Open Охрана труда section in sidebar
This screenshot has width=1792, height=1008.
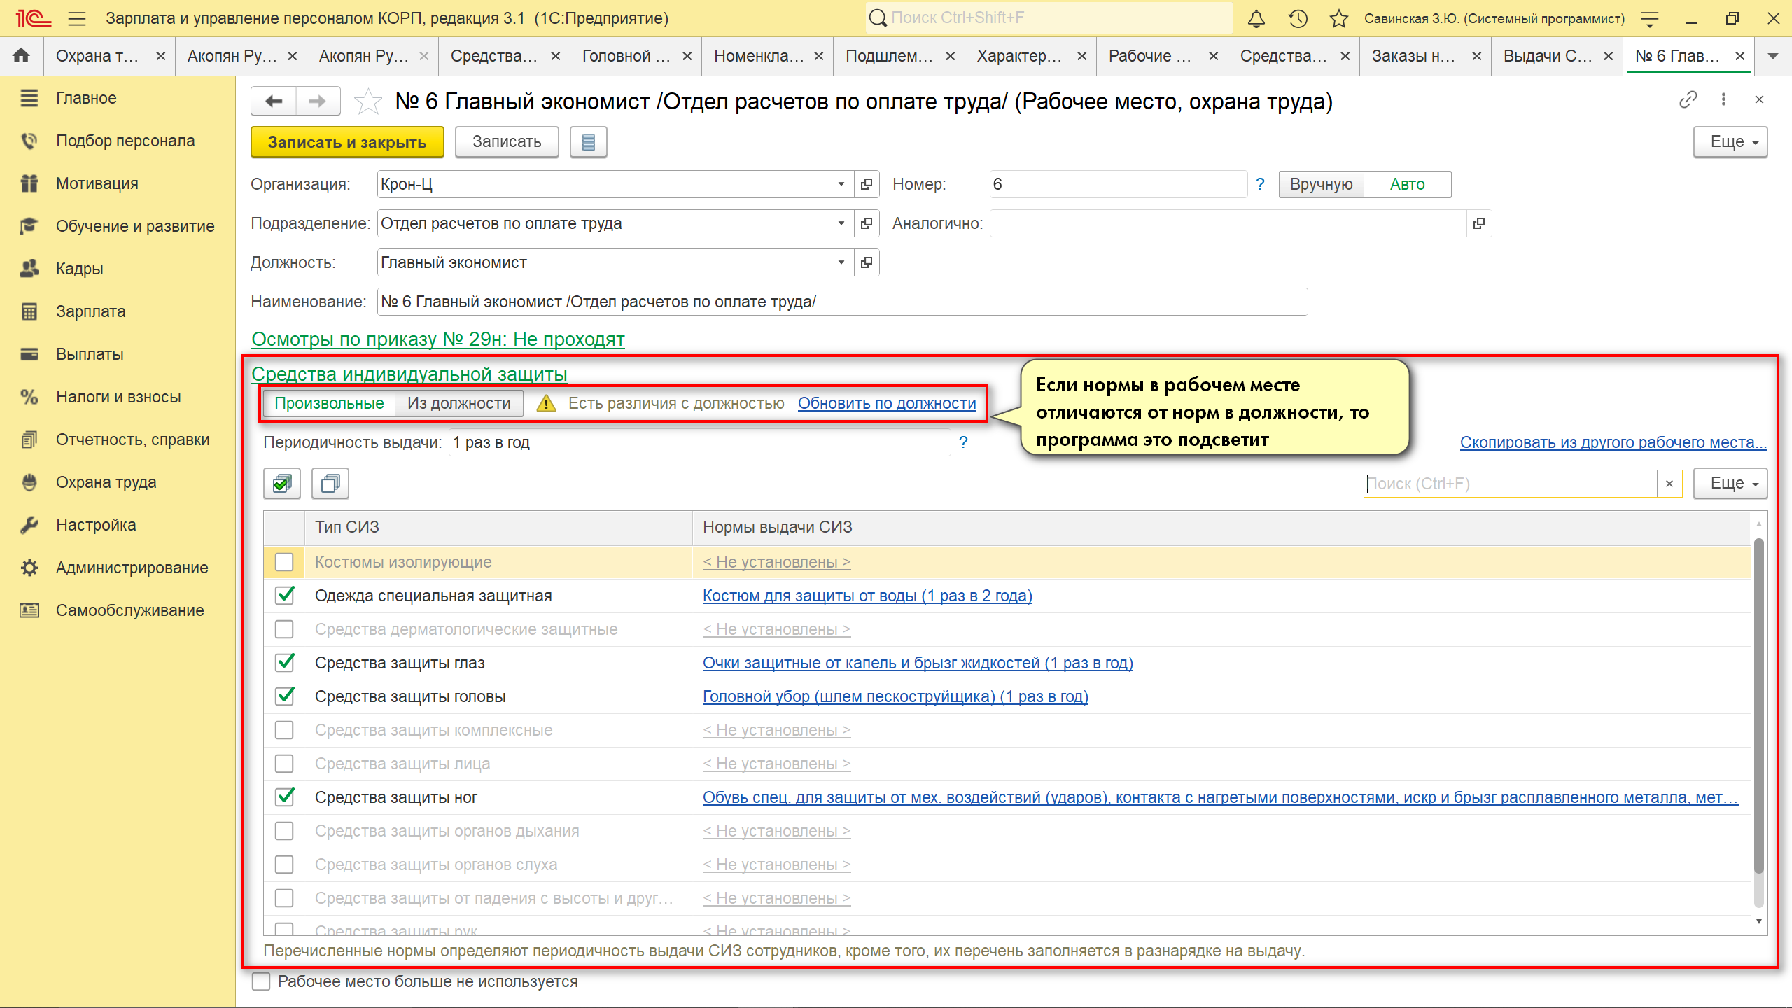coord(106,482)
